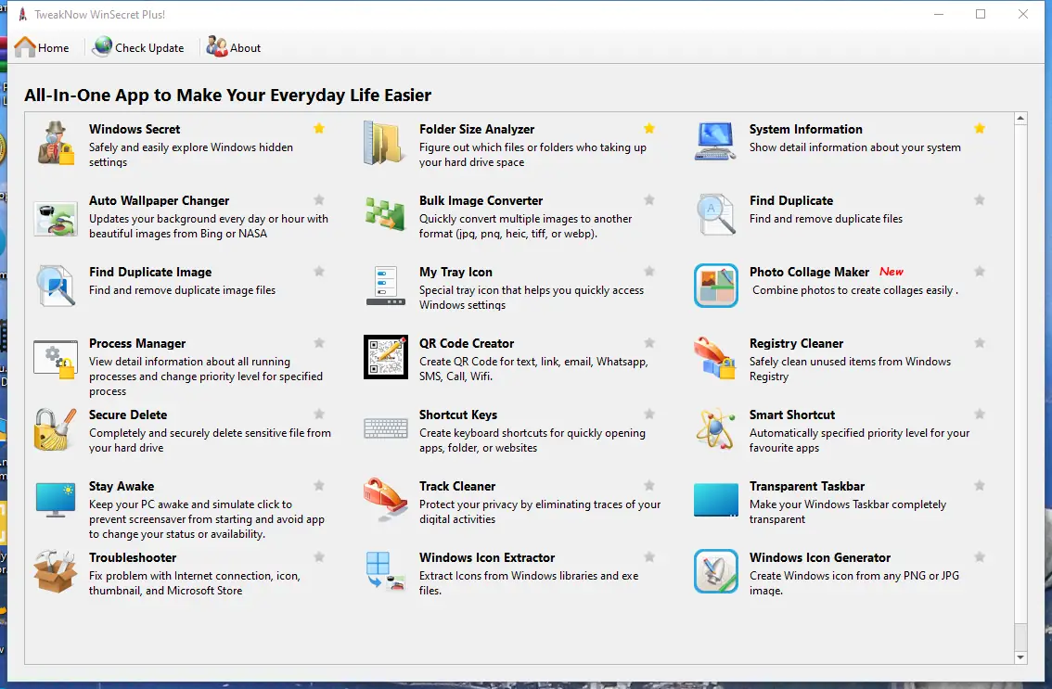The image size is (1052, 689).
Task: Favorite Stay Awake with its star
Action: 319,486
